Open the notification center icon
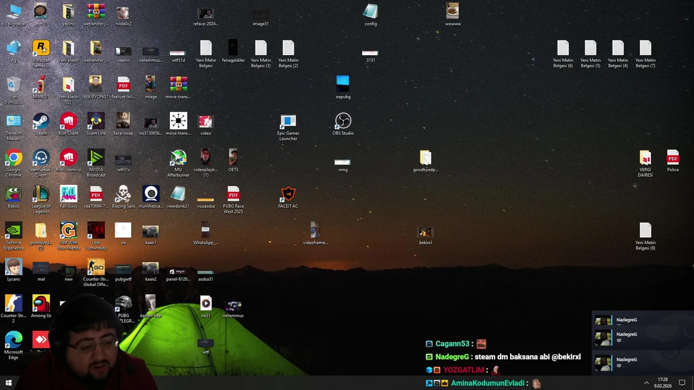Viewport: 694px width, 390px height. pyautogui.click(x=682, y=383)
